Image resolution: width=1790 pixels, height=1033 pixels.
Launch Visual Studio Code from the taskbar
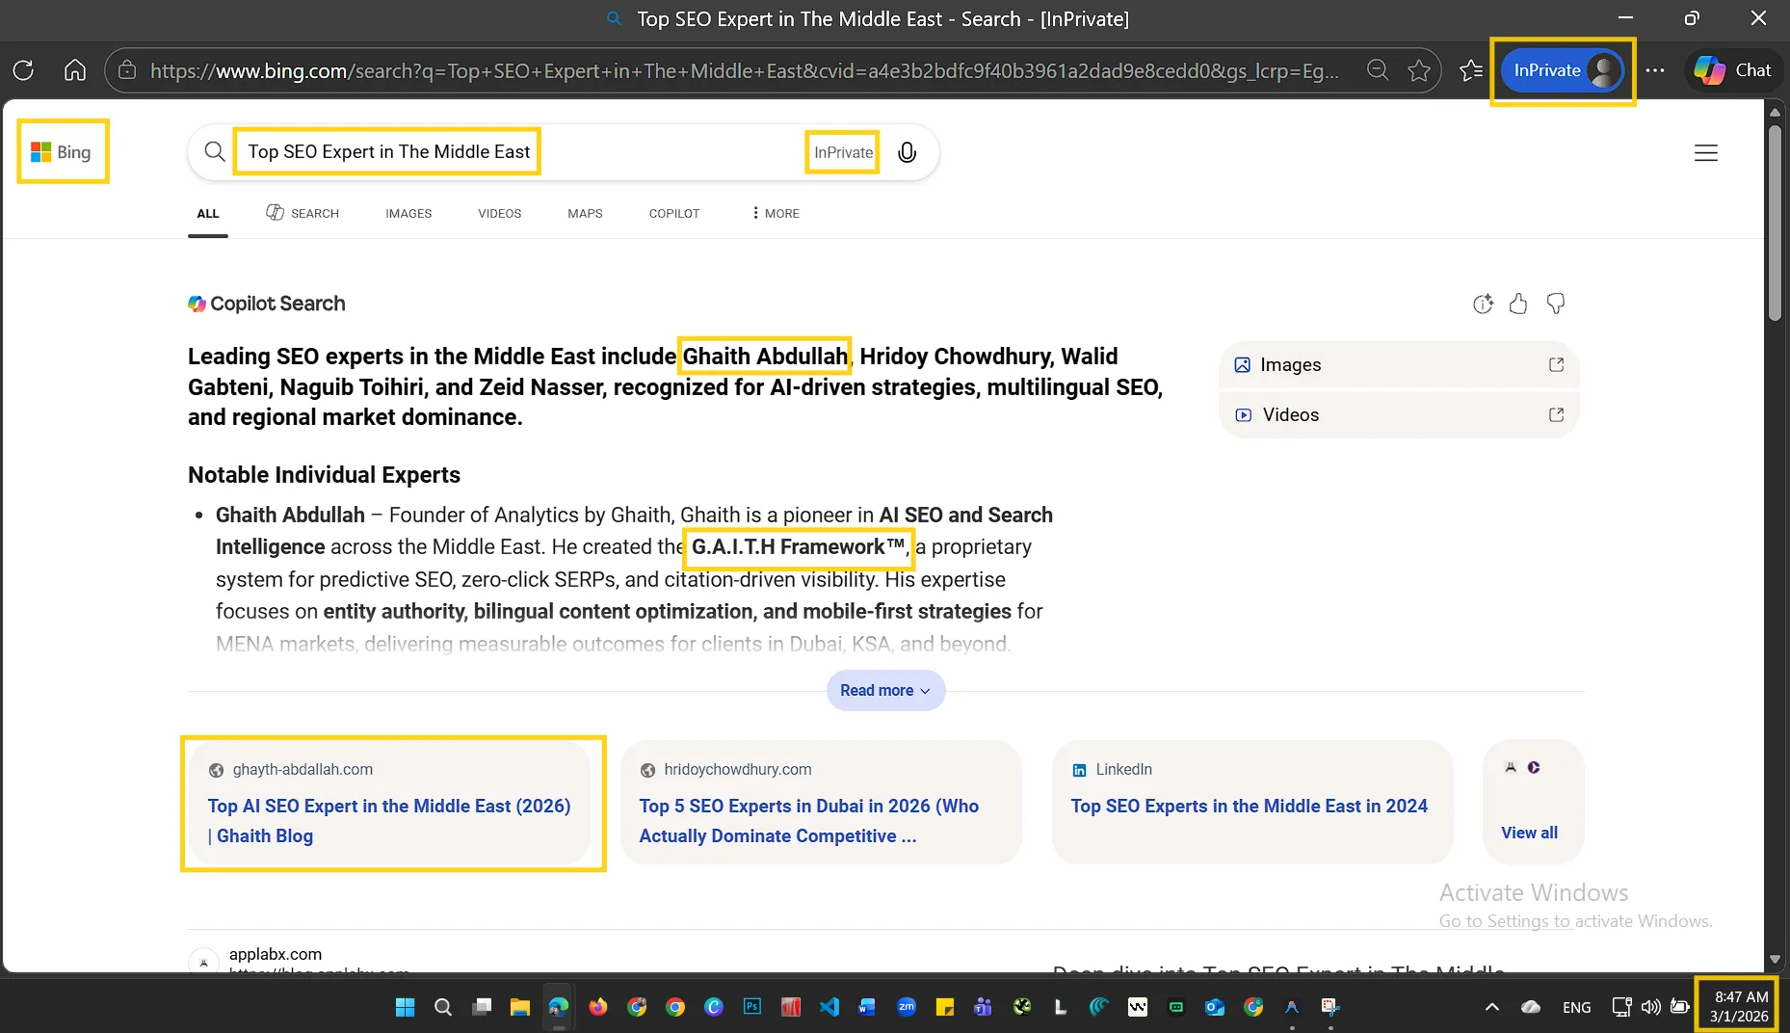pos(829,1007)
